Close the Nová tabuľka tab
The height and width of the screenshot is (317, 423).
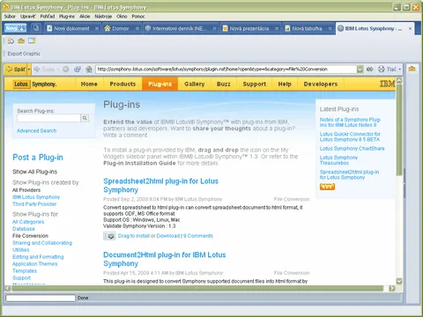pyautogui.click(x=330, y=28)
